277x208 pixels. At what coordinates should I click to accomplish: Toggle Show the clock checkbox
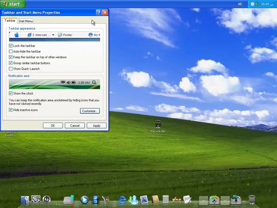11,93
